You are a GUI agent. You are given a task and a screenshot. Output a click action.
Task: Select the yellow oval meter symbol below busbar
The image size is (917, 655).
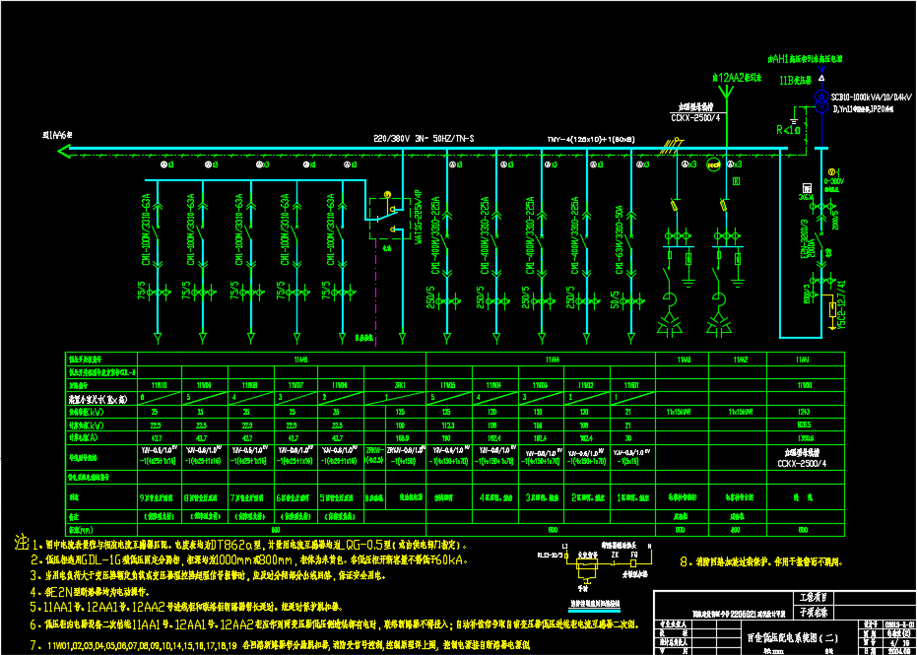713,166
